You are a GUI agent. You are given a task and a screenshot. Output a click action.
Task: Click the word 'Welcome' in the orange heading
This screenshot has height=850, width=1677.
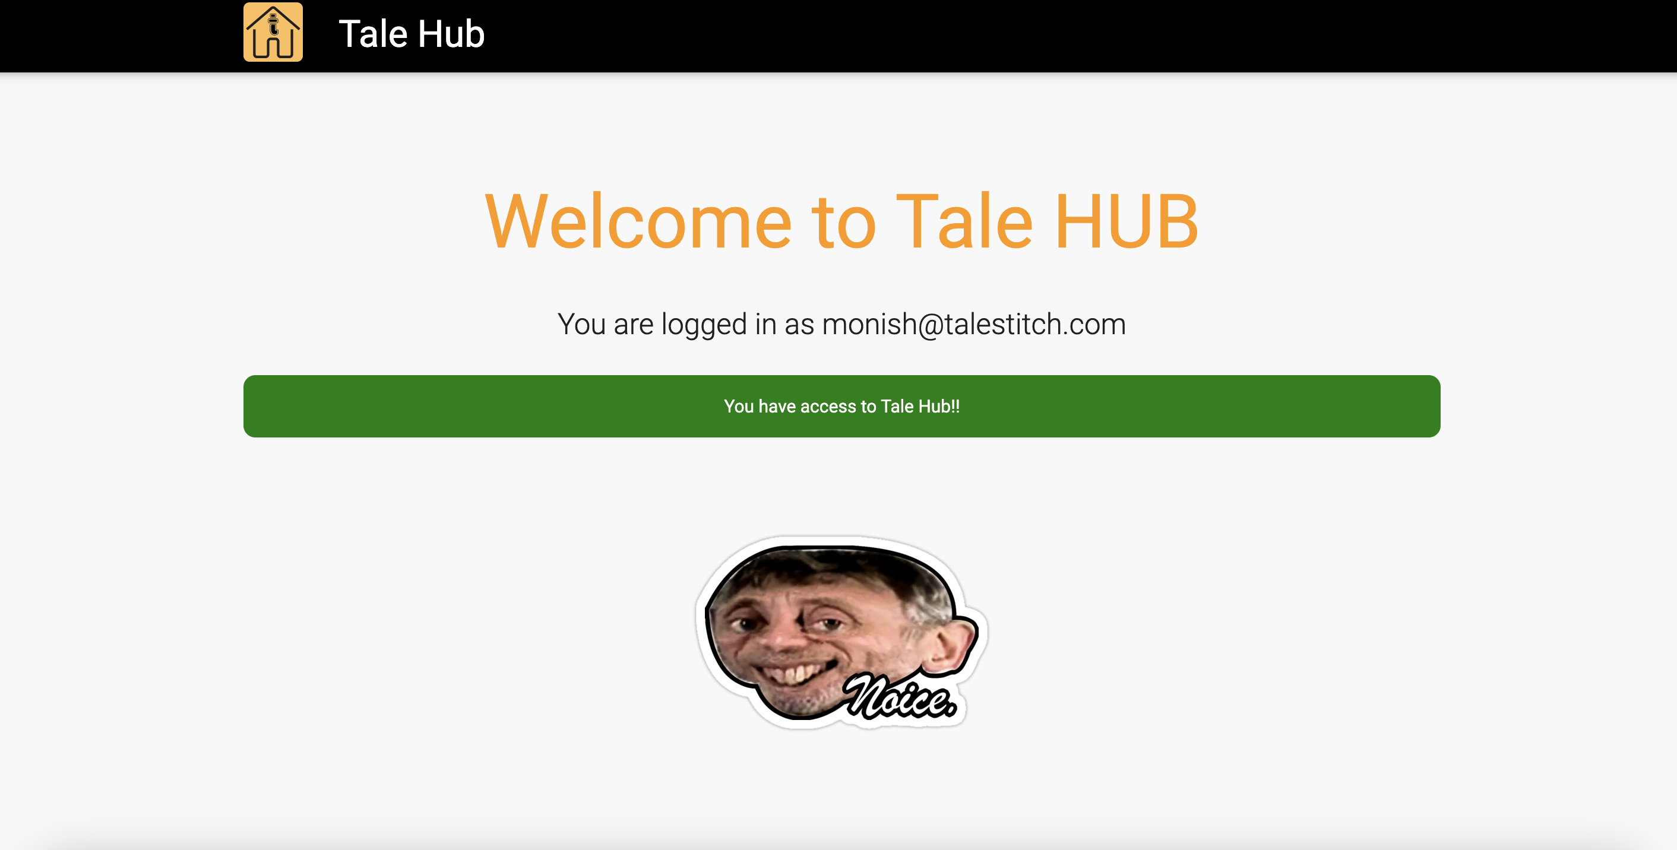(638, 221)
